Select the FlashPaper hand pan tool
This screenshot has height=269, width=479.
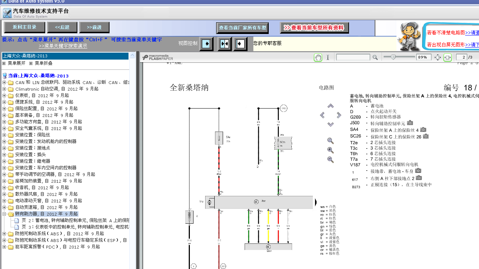pyautogui.click(x=318, y=57)
